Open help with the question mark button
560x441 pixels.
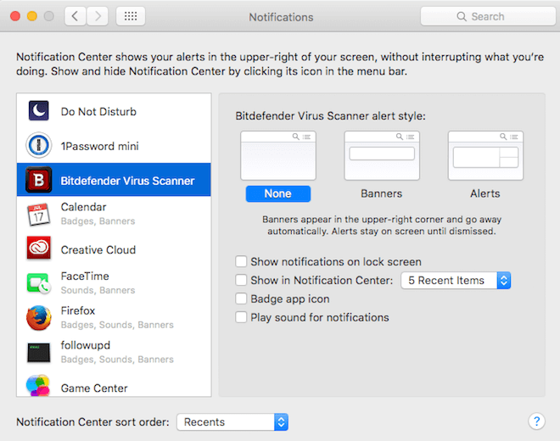[536, 421]
